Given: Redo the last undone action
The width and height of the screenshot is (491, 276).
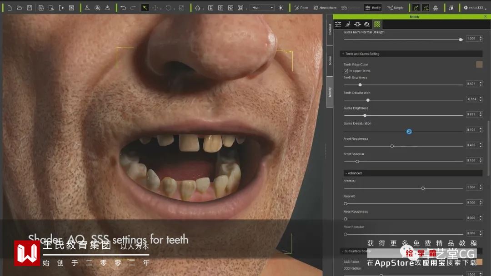Looking at the screenshot, I should 133,8.
